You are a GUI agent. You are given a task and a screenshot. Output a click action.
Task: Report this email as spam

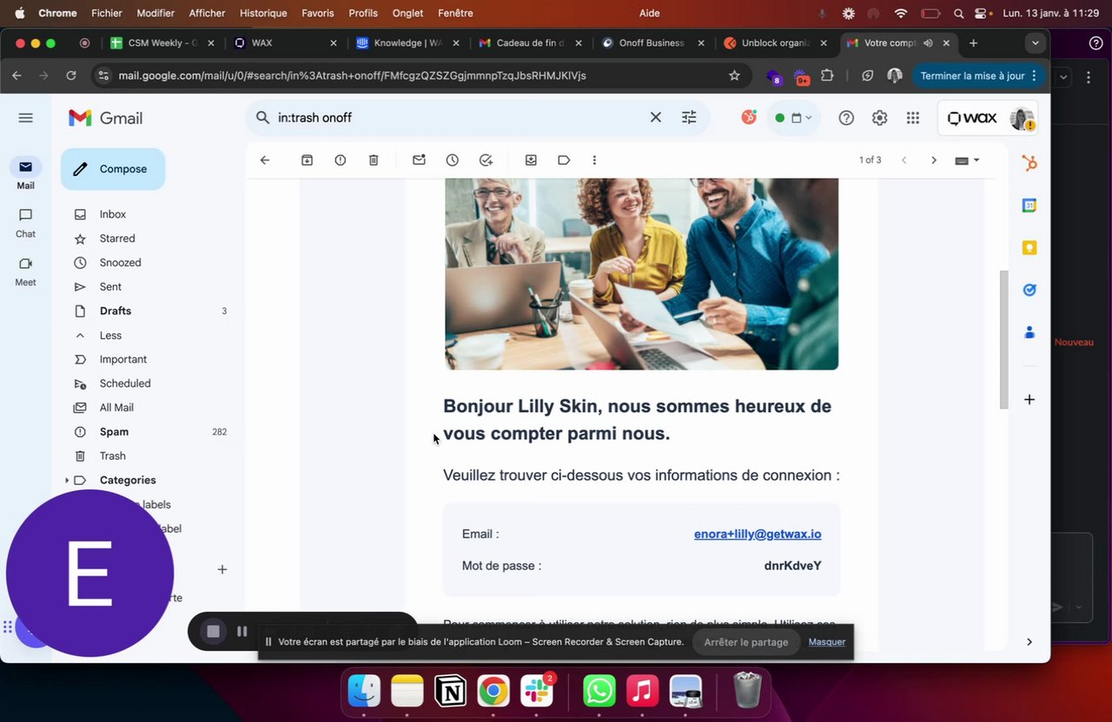pos(341,160)
